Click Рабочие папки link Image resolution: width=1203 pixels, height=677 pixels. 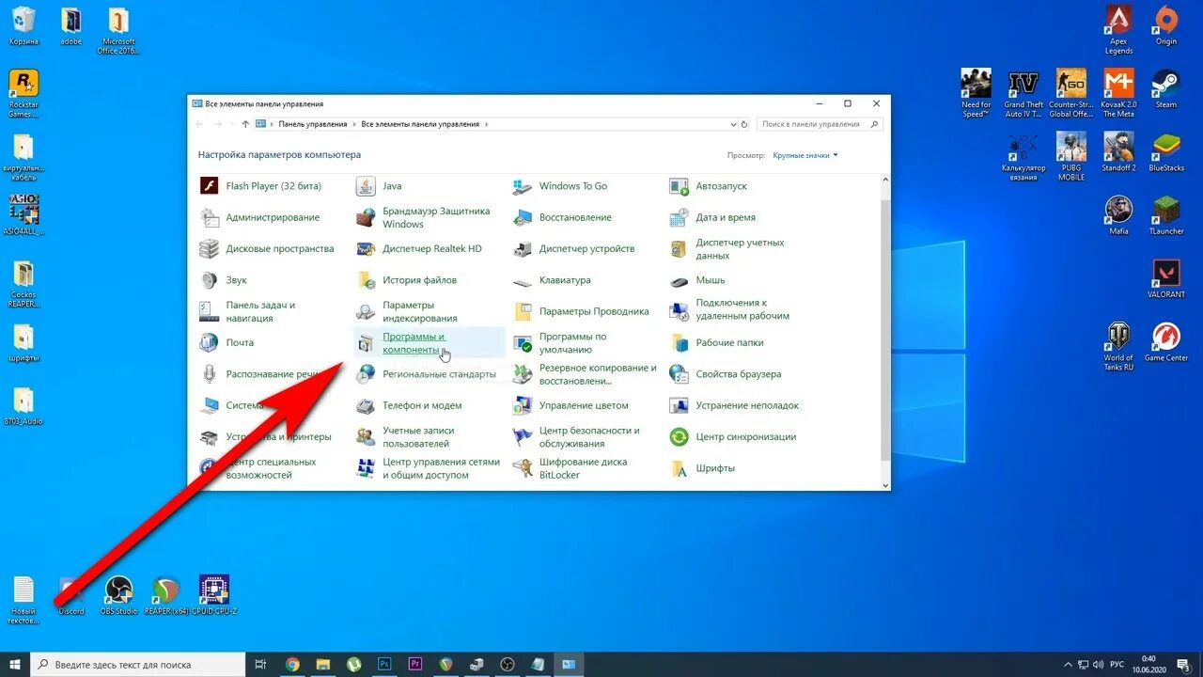(x=729, y=343)
